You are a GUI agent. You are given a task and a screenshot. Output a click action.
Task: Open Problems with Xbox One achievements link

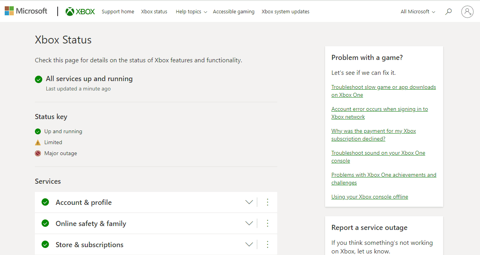[x=384, y=179]
